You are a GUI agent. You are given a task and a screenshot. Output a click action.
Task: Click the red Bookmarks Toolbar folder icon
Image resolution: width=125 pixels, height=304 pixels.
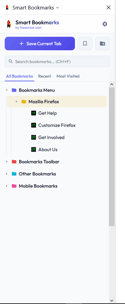14,162
